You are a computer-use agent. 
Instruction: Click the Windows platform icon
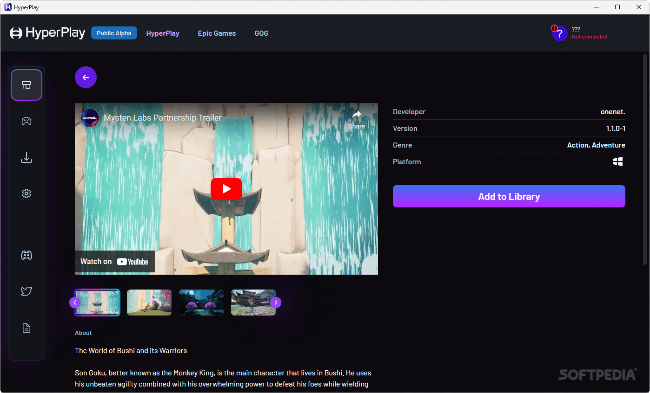pos(618,161)
